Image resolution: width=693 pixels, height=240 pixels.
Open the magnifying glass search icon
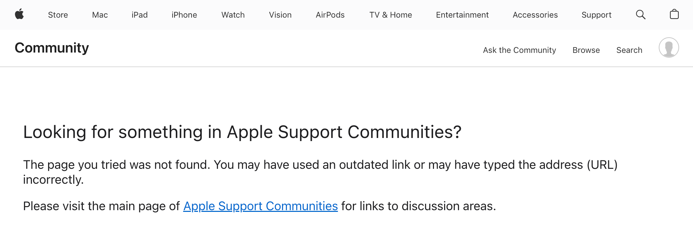pyautogui.click(x=640, y=15)
